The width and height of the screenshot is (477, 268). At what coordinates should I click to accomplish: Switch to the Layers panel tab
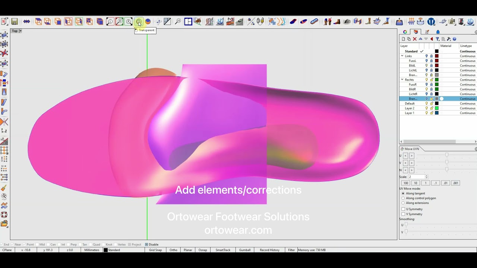pos(416,32)
